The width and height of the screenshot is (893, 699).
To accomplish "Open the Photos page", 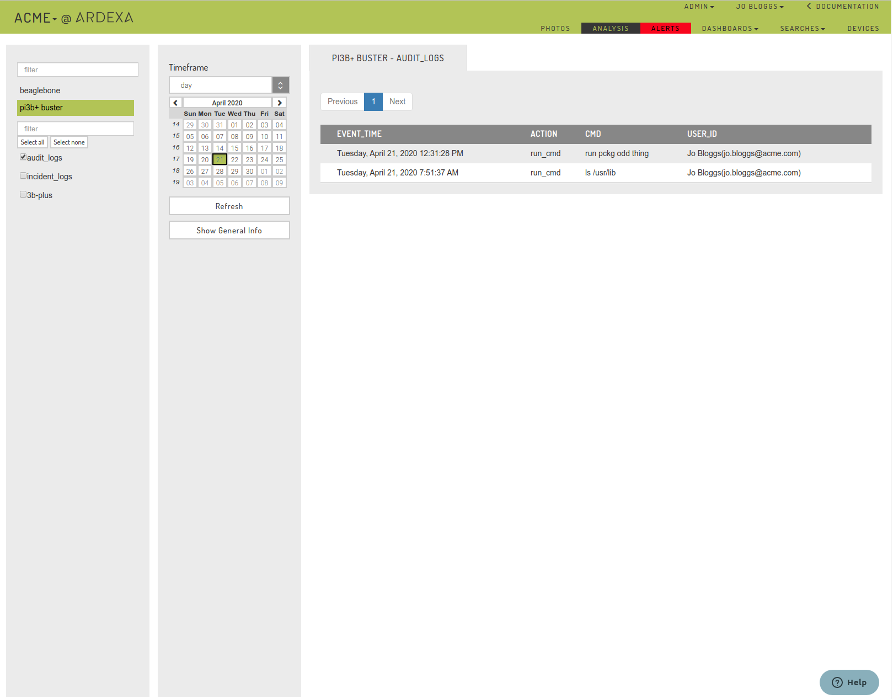I will (555, 29).
